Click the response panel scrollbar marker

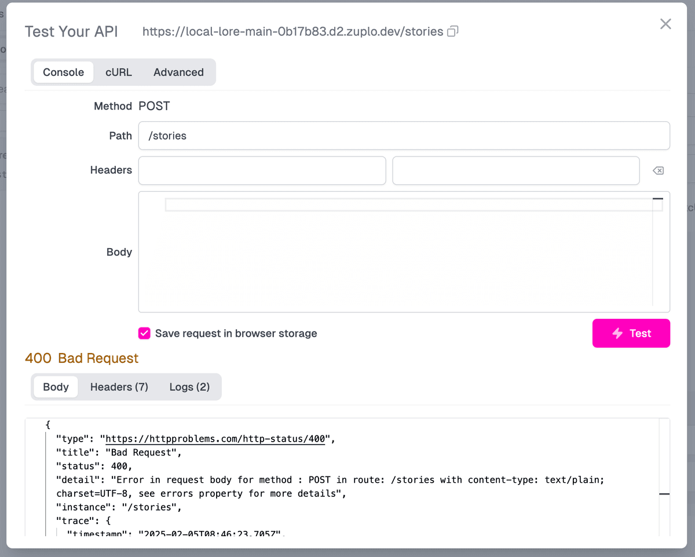tap(664, 494)
